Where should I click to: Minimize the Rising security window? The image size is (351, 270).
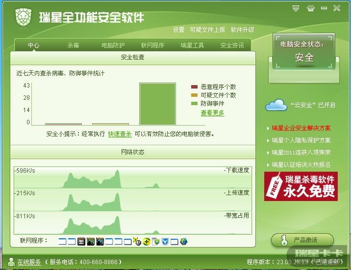click(x=324, y=8)
